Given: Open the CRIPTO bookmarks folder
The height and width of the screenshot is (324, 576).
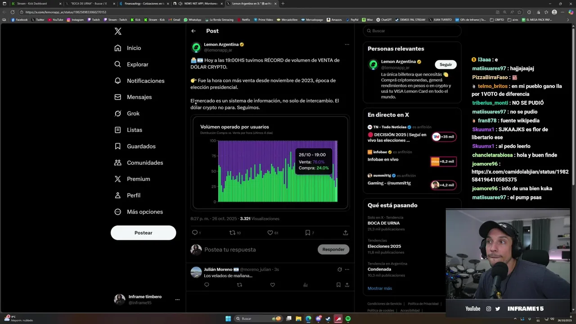Looking at the screenshot, I should click(x=497, y=20).
